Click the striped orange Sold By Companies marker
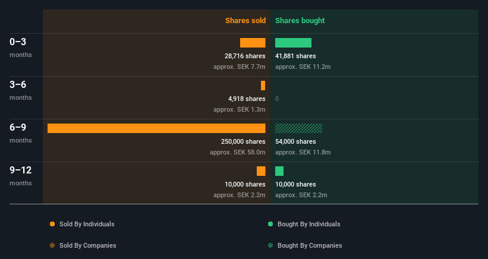 pos(52,245)
